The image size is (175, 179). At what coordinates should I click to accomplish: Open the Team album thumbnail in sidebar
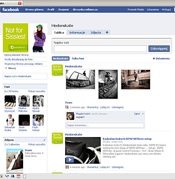(x=15, y=160)
